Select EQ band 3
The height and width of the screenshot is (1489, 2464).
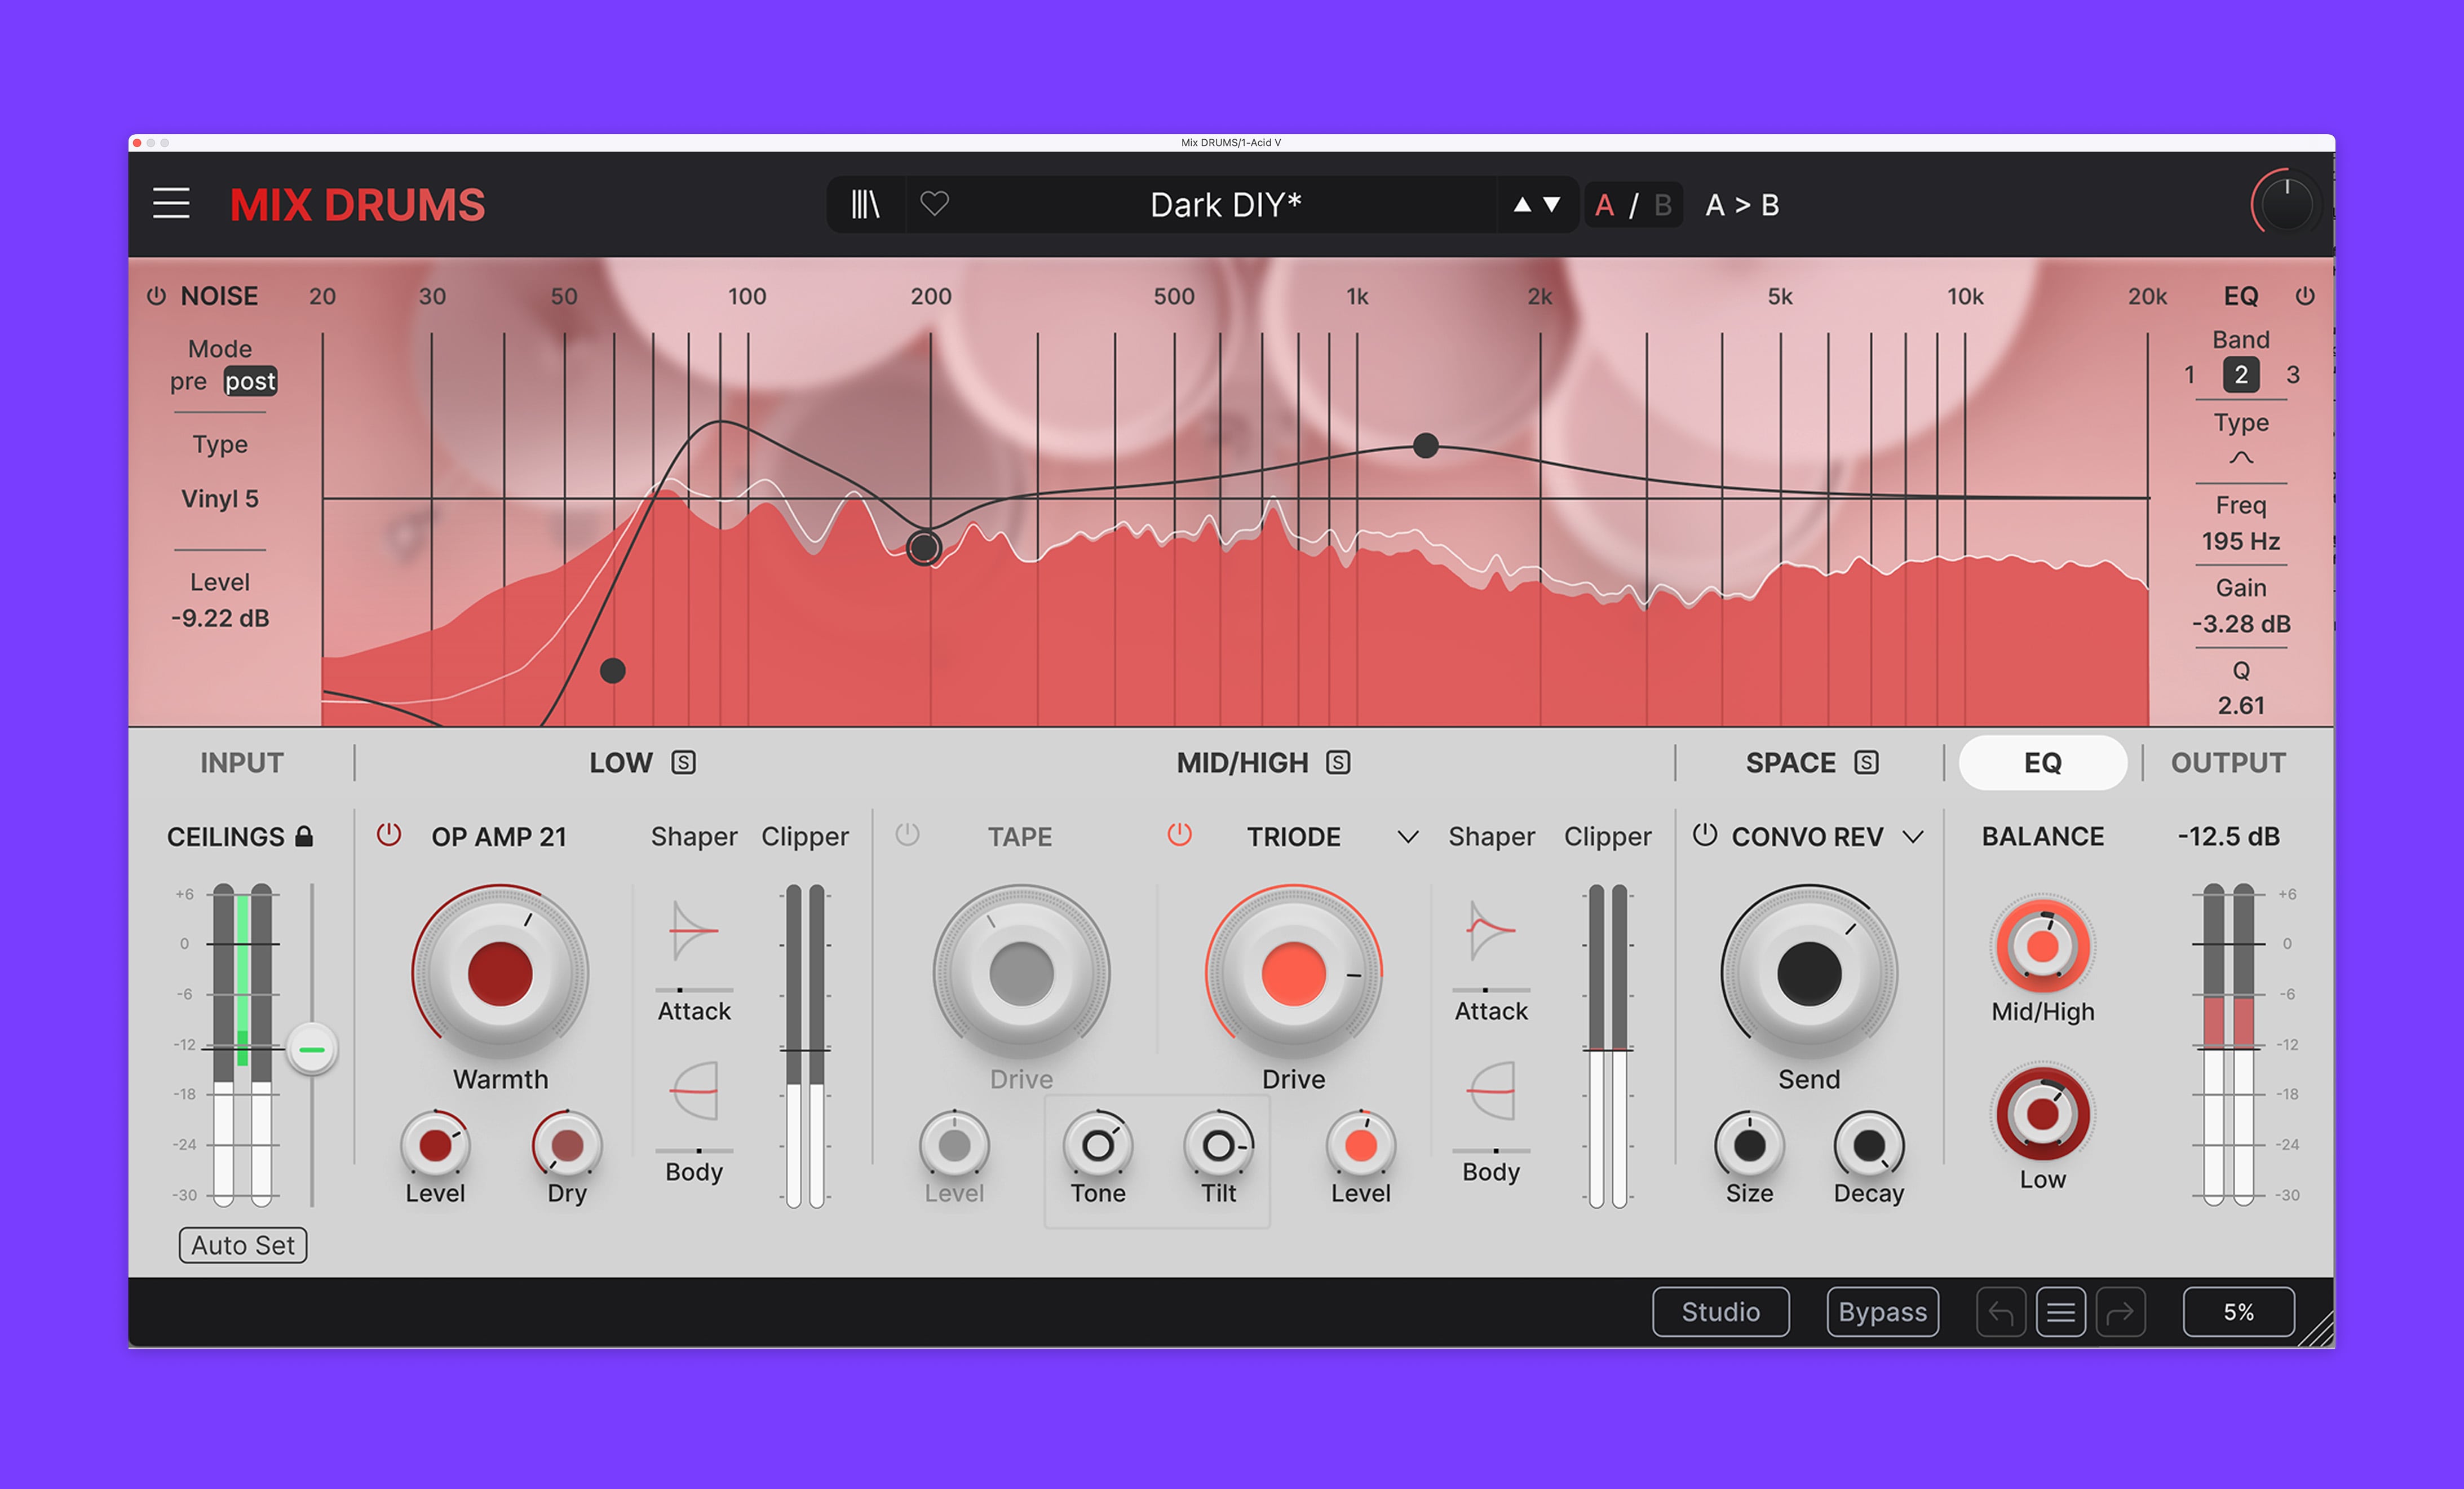click(2293, 375)
